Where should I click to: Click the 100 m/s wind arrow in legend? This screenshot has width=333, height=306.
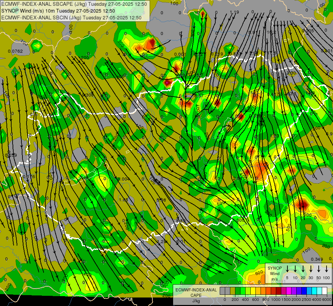click(x=327, y=269)
